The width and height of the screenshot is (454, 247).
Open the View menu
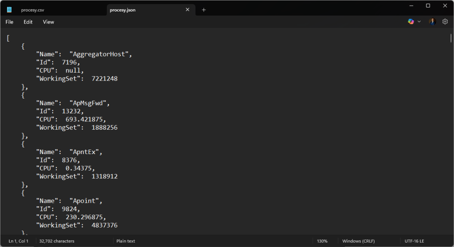click(48, 22)
